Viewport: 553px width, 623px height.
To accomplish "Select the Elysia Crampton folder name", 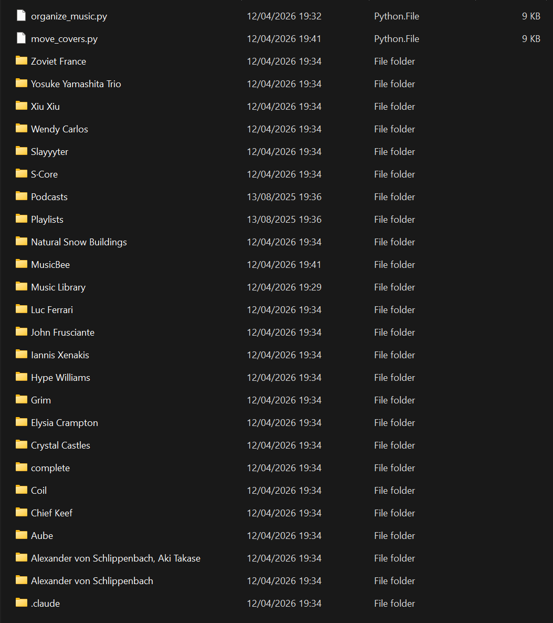I will (65, 423).
